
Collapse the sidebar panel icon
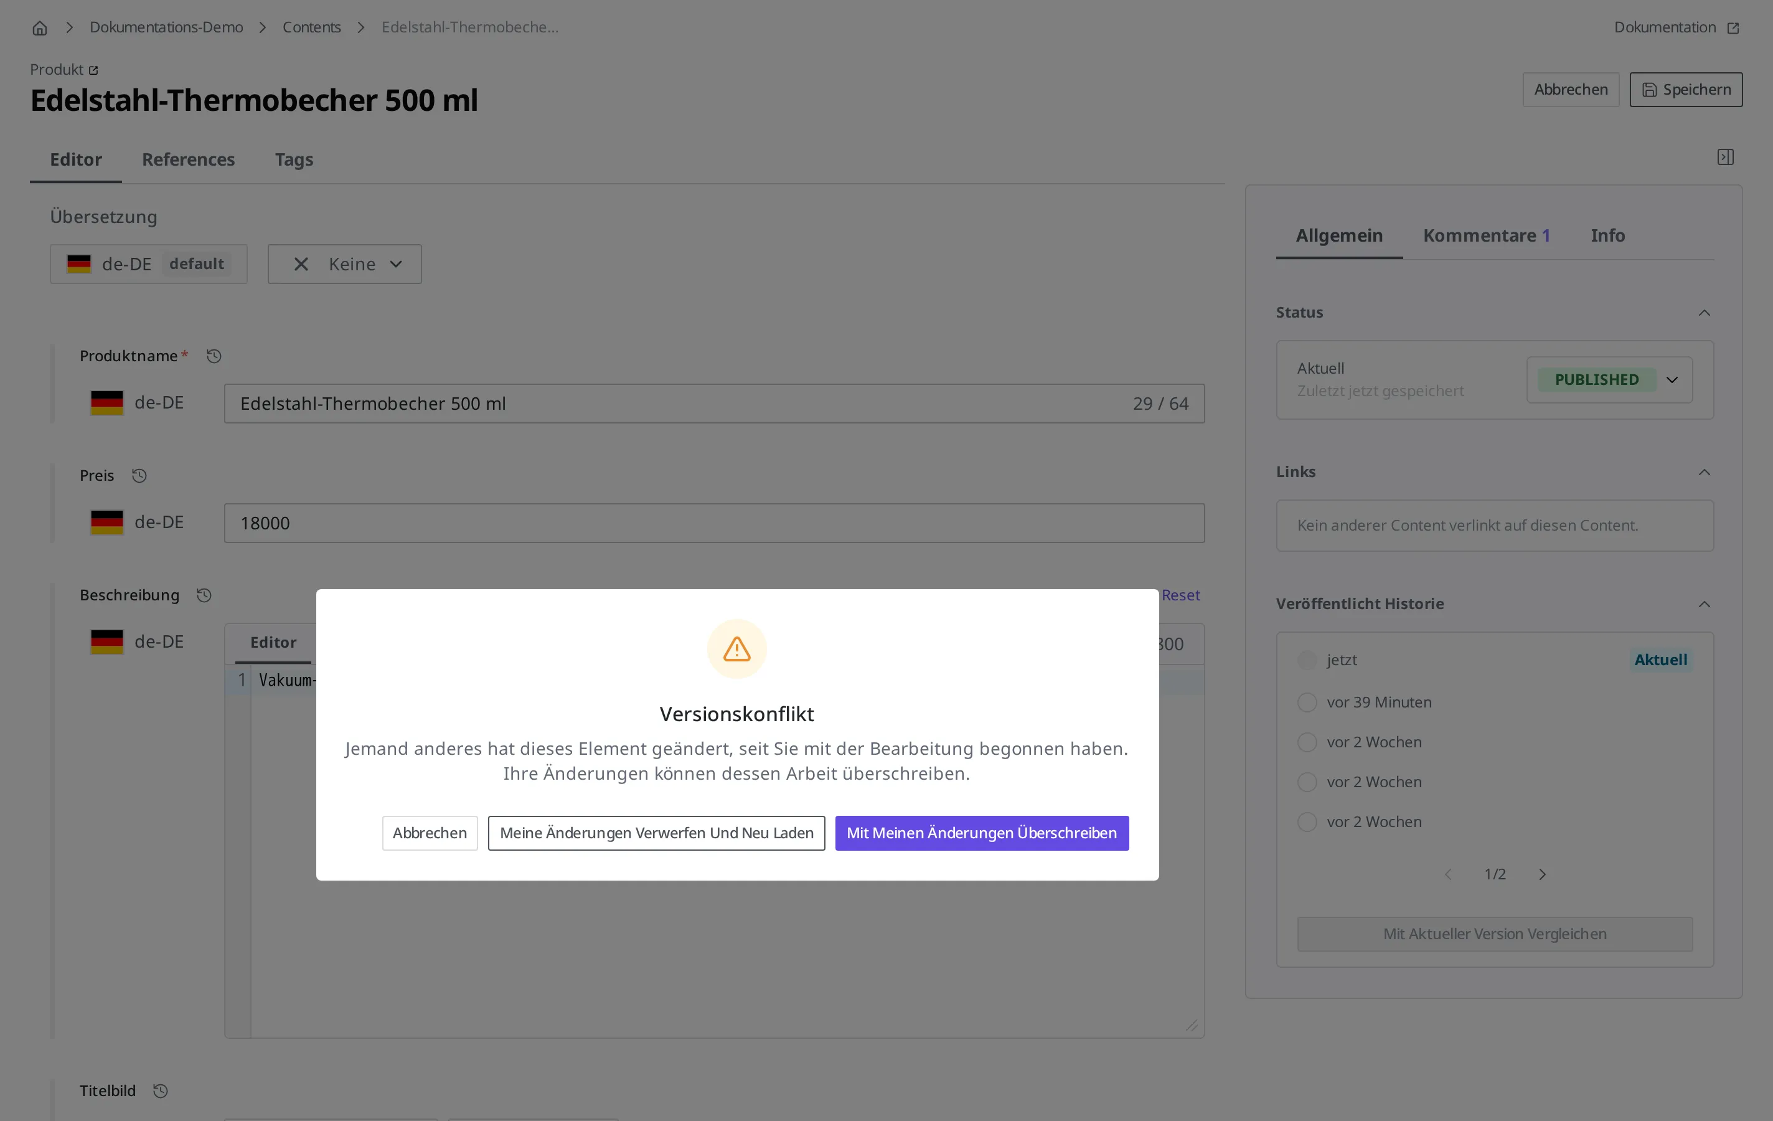[x=1725, y=157]
